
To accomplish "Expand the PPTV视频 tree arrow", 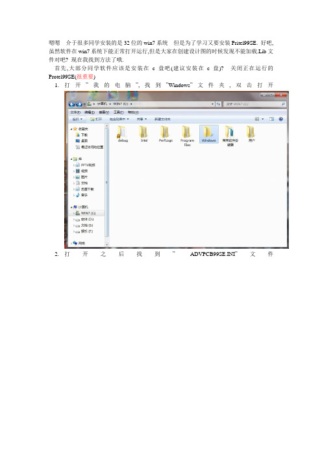I will tap(74, 165).
